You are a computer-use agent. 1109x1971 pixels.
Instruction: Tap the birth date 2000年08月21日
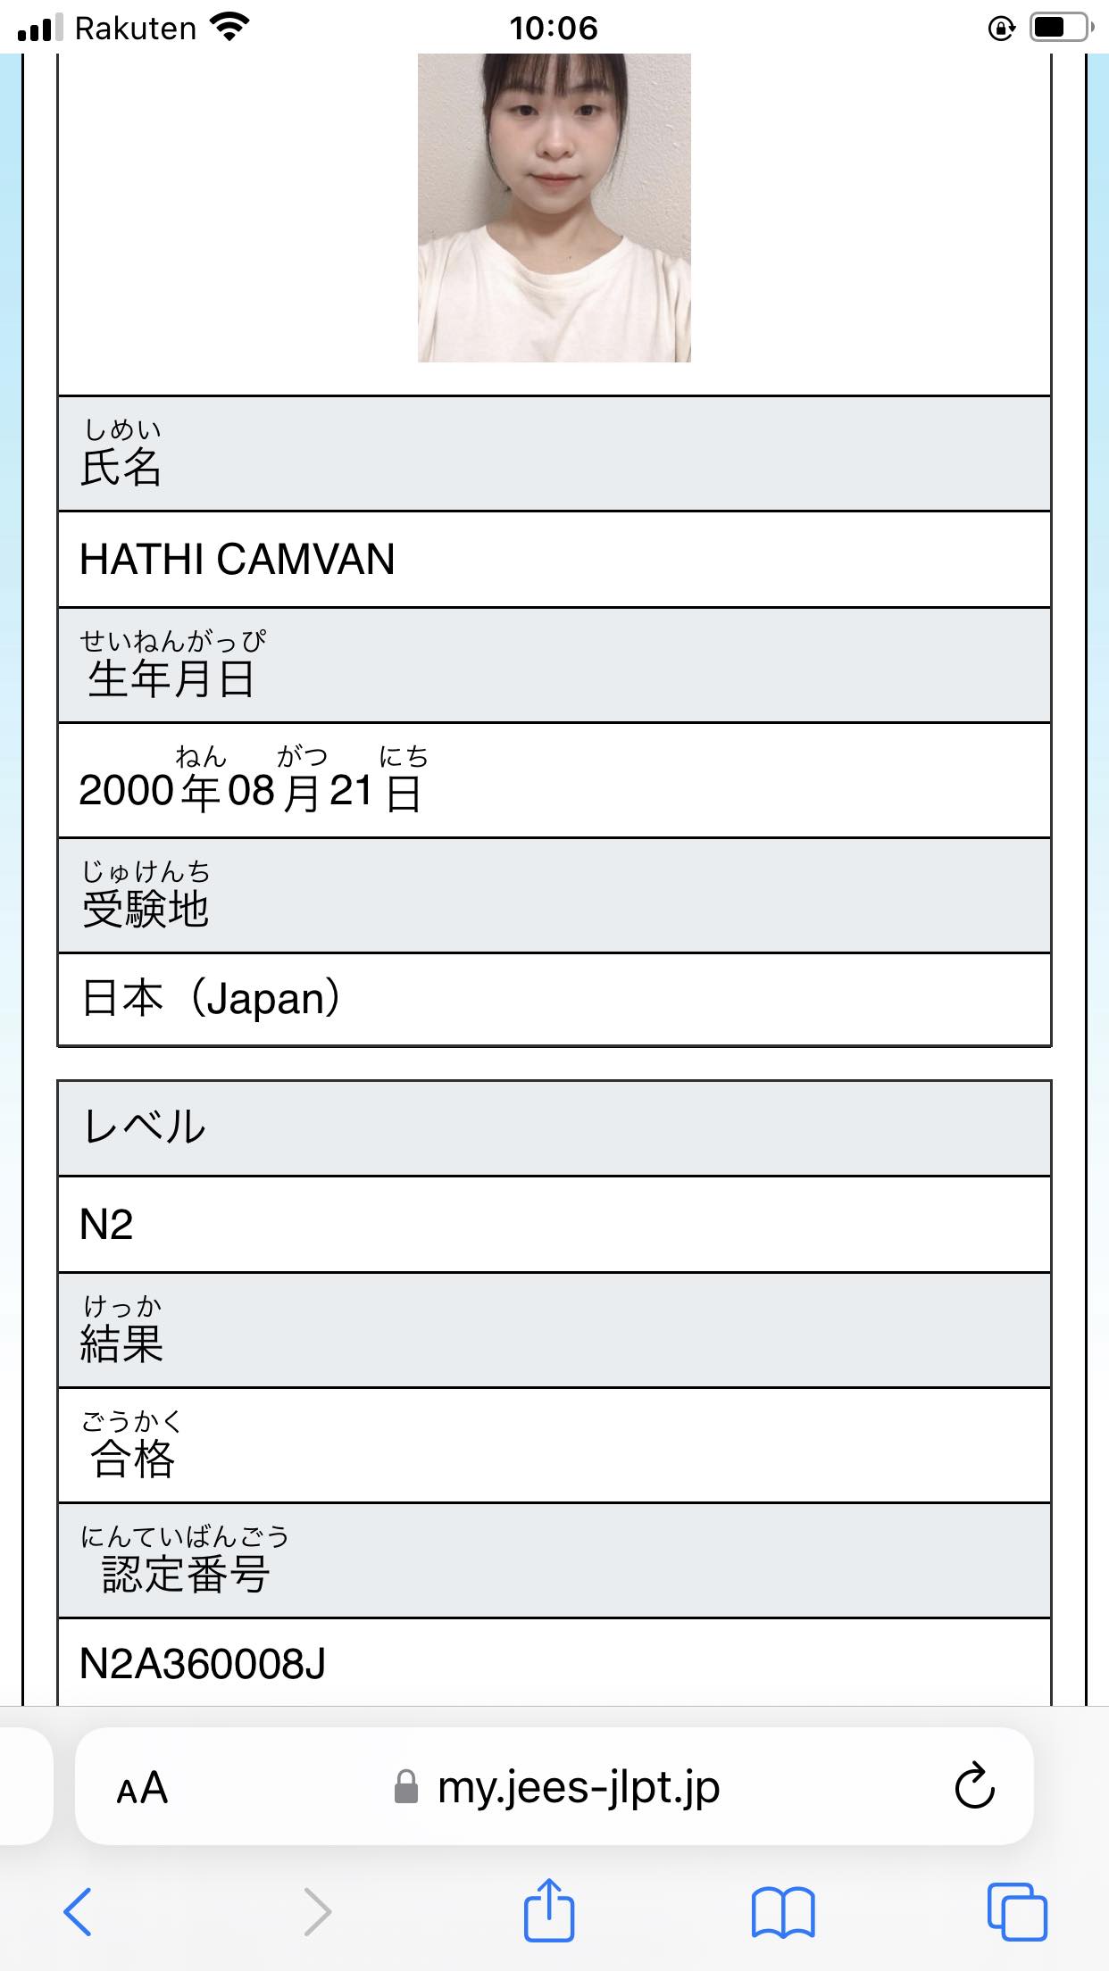tap(249, 790)
